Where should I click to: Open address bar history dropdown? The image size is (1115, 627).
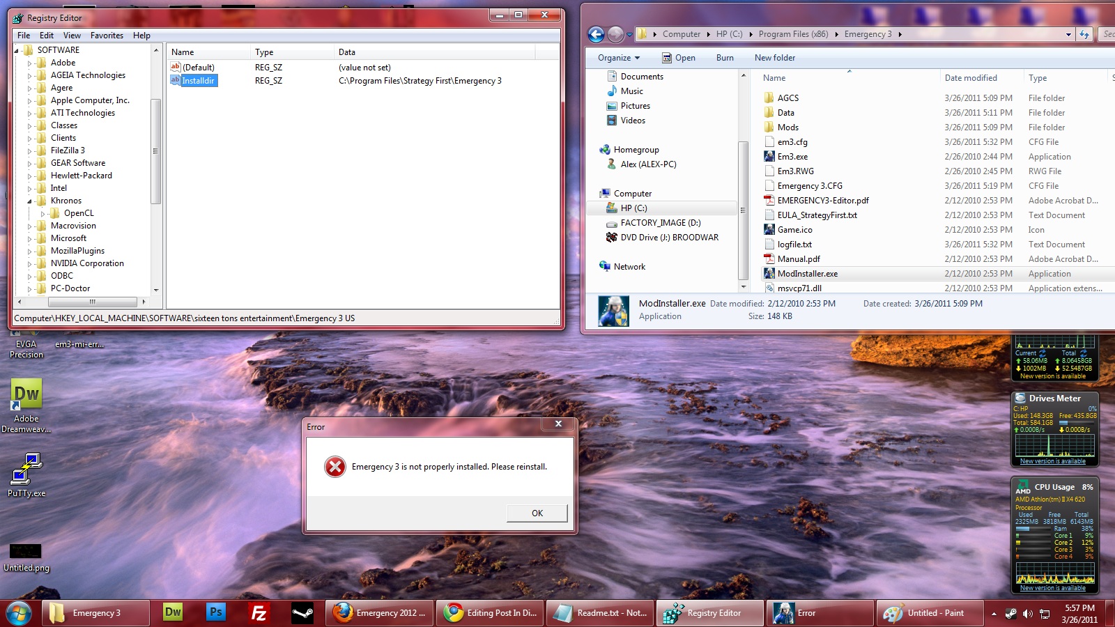click(x=1068, y=34)
